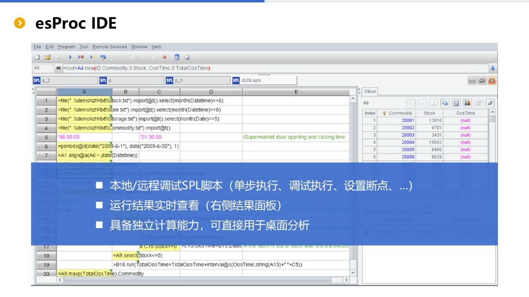Click cell A4 with the Commodity.txt import formula

point(84,128)
